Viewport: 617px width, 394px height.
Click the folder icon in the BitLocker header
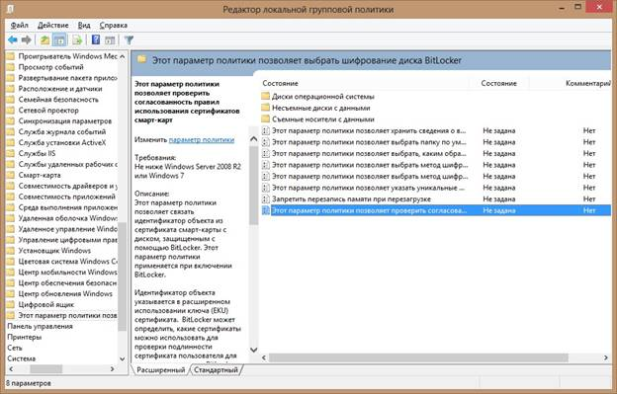[x=142, y=59]
